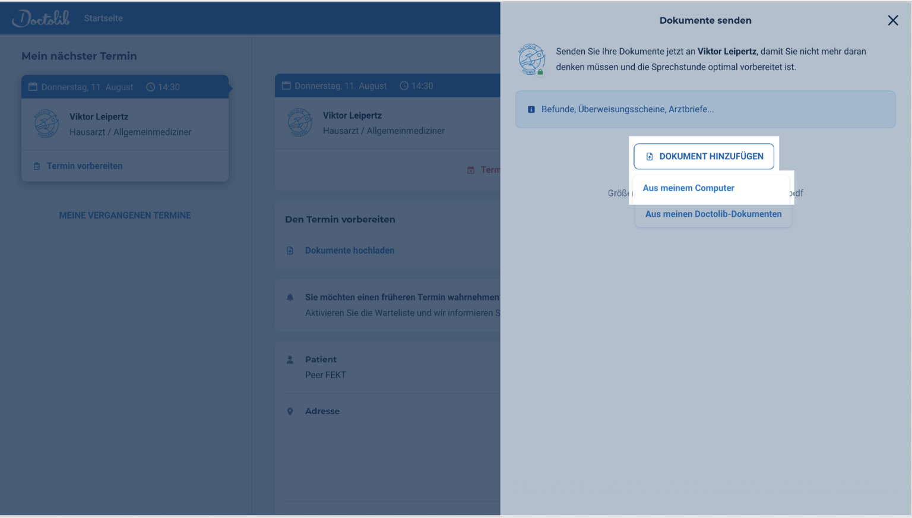Click the location pin icon beside Adresse
Viewport: 912px width, 518px height.
[x=290, y=412]
